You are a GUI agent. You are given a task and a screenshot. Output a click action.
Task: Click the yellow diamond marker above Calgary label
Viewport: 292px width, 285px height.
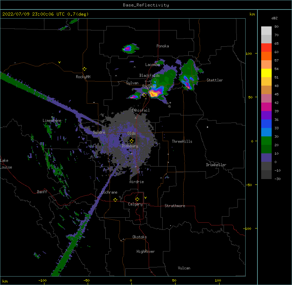[137, 199]
